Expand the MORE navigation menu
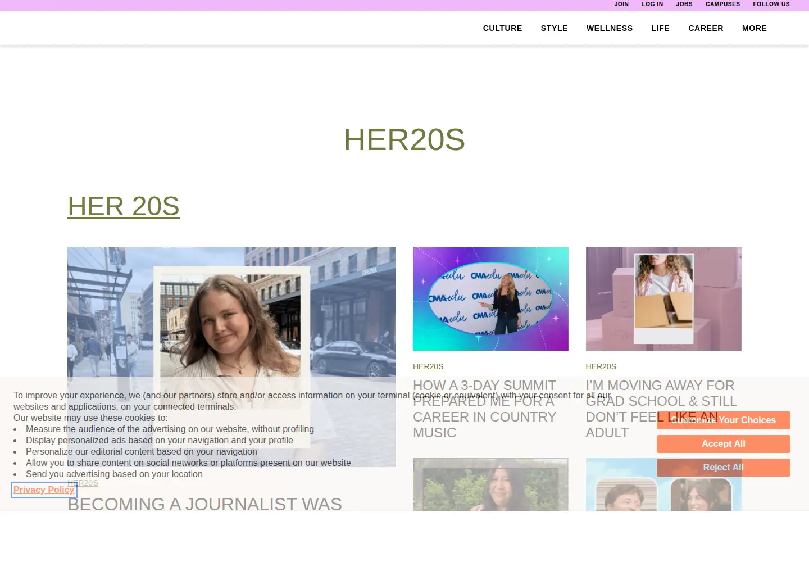Screen dimensions: 809x562 754,28
